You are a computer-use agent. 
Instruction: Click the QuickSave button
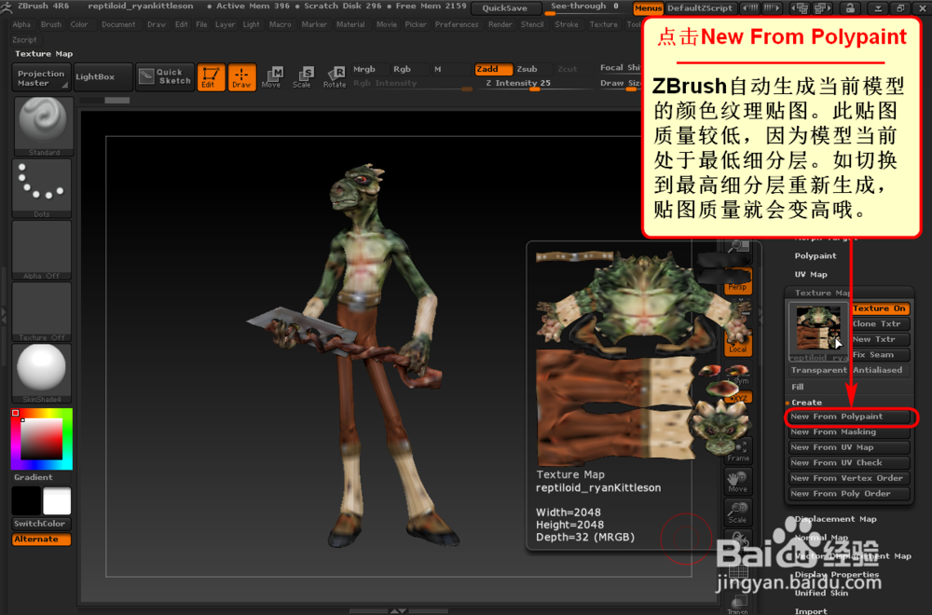coord(505,8)
